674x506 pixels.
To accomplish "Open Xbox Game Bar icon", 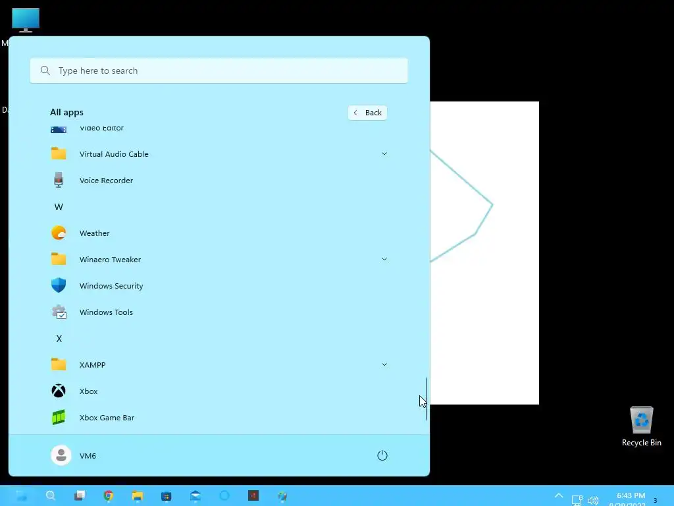I will [x=59, y=417].
